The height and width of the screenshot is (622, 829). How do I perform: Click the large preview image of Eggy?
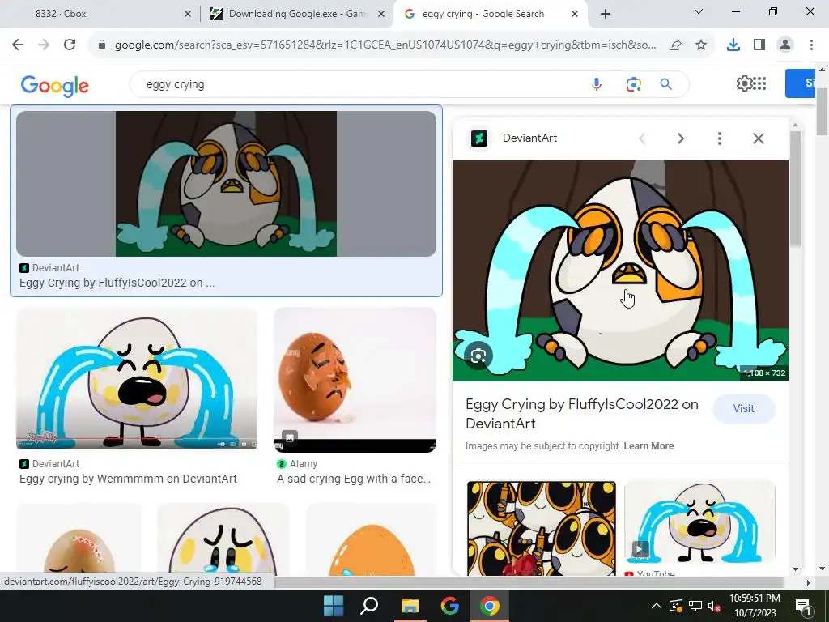coord(620,271)
